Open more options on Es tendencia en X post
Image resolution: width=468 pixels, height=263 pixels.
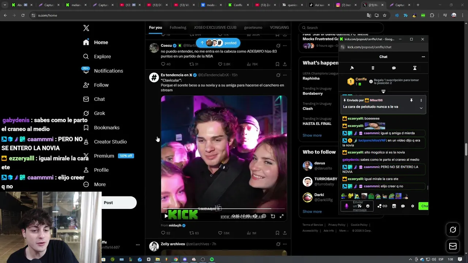(284, 75)
